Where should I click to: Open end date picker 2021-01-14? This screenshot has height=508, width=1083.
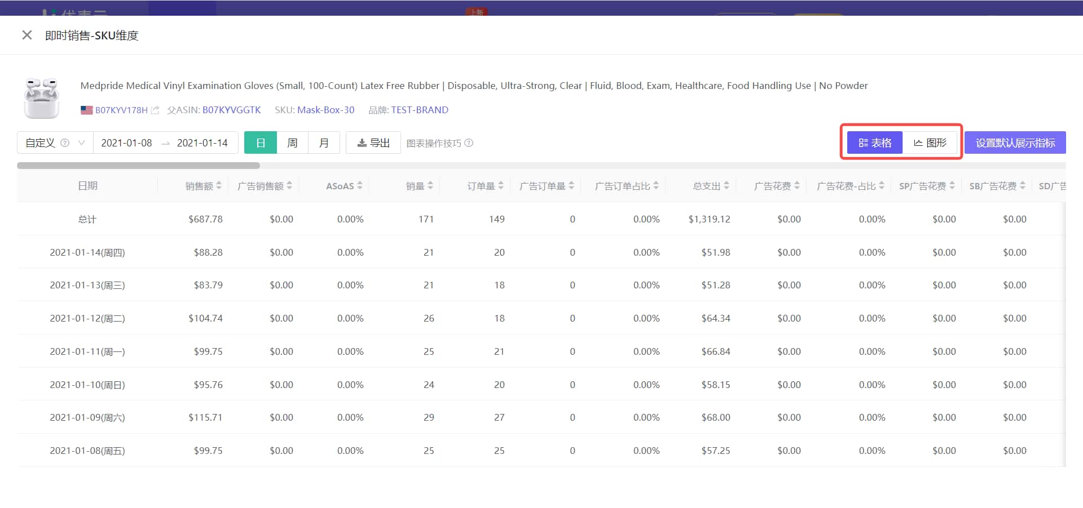point(202,143)
